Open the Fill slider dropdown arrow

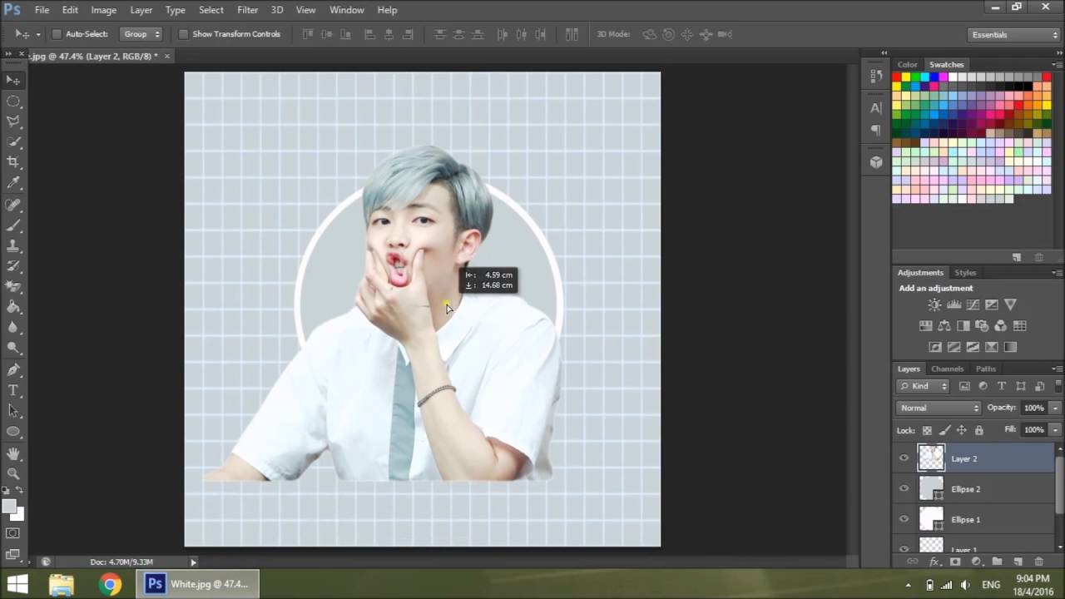(x=1055, y=430)
